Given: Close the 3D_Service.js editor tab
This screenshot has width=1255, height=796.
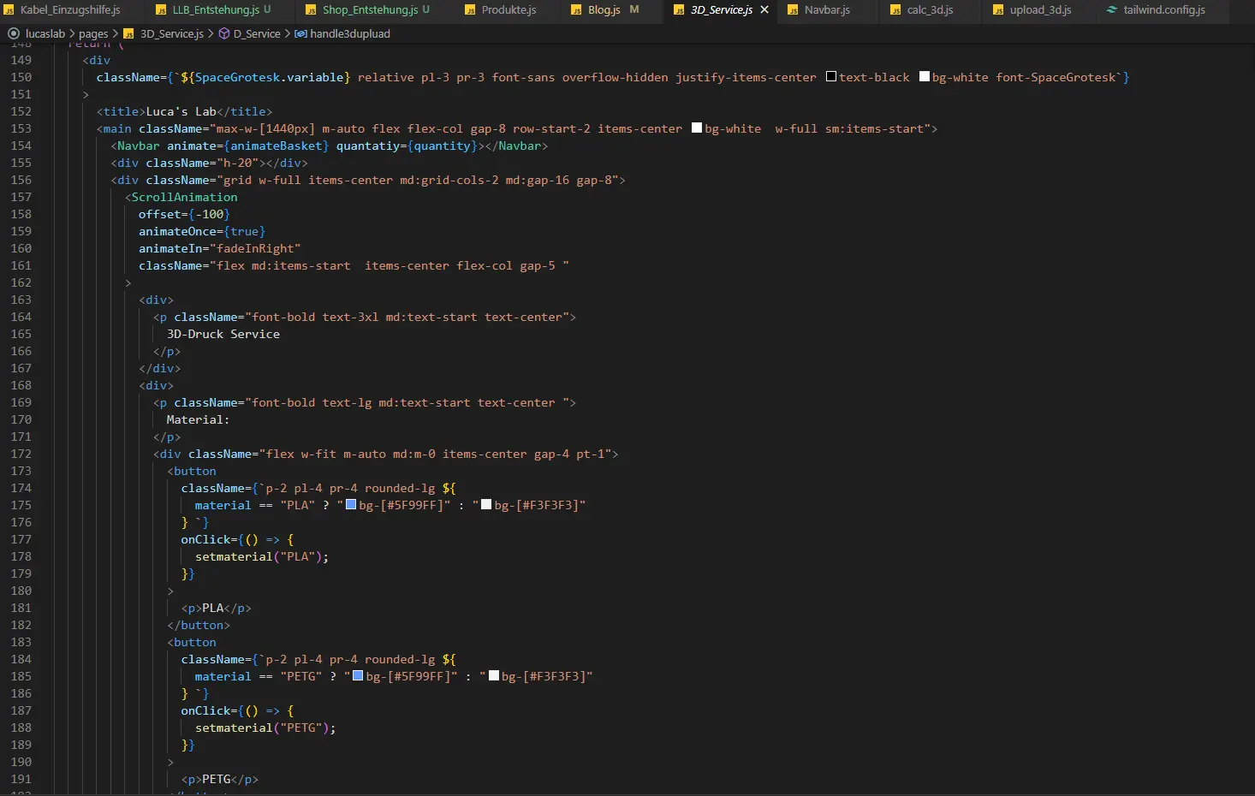Looking at the screenshot, I should (x=764, y=9).
